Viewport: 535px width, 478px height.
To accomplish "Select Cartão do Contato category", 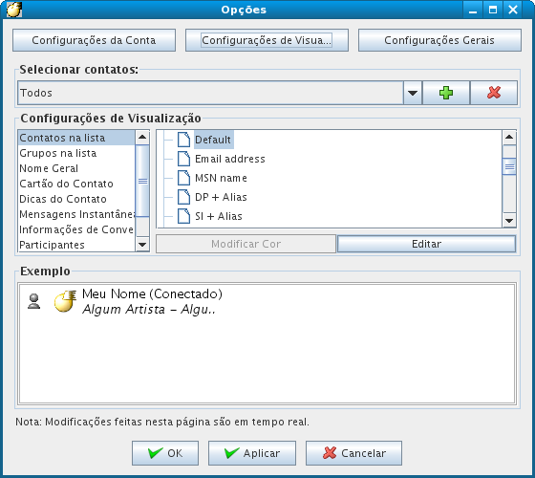I will [76, 184].
